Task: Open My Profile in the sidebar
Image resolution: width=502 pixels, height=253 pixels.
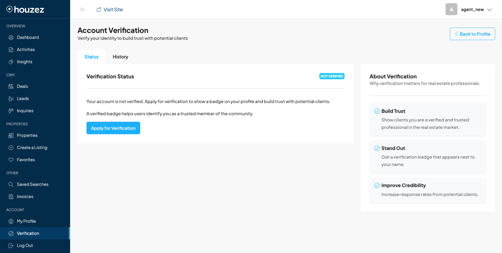Action: tap(26, 221)
